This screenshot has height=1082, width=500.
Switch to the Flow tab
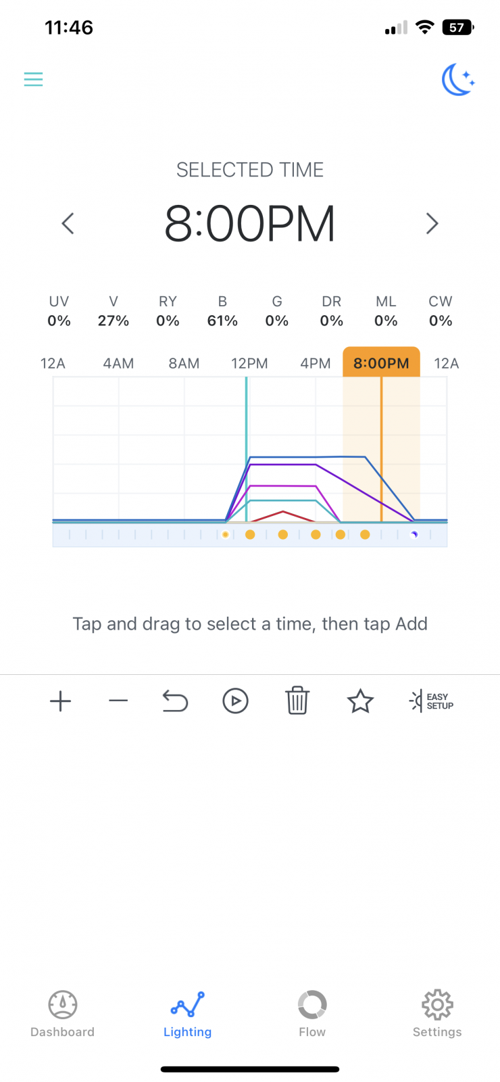(312, 1013)
